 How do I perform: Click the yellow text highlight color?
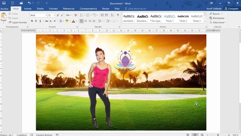click(67, 21)
